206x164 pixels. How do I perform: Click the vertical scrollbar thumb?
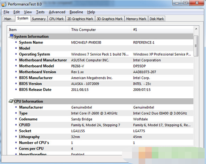(196, 46)
